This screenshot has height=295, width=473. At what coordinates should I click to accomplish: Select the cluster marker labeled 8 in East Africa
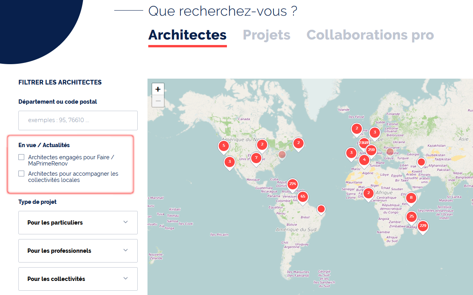pos(411,198)
